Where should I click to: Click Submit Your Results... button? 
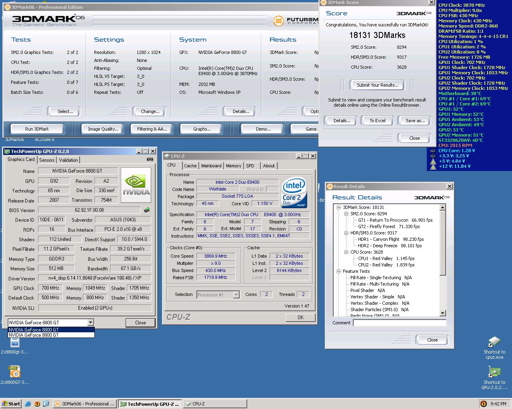378,85
